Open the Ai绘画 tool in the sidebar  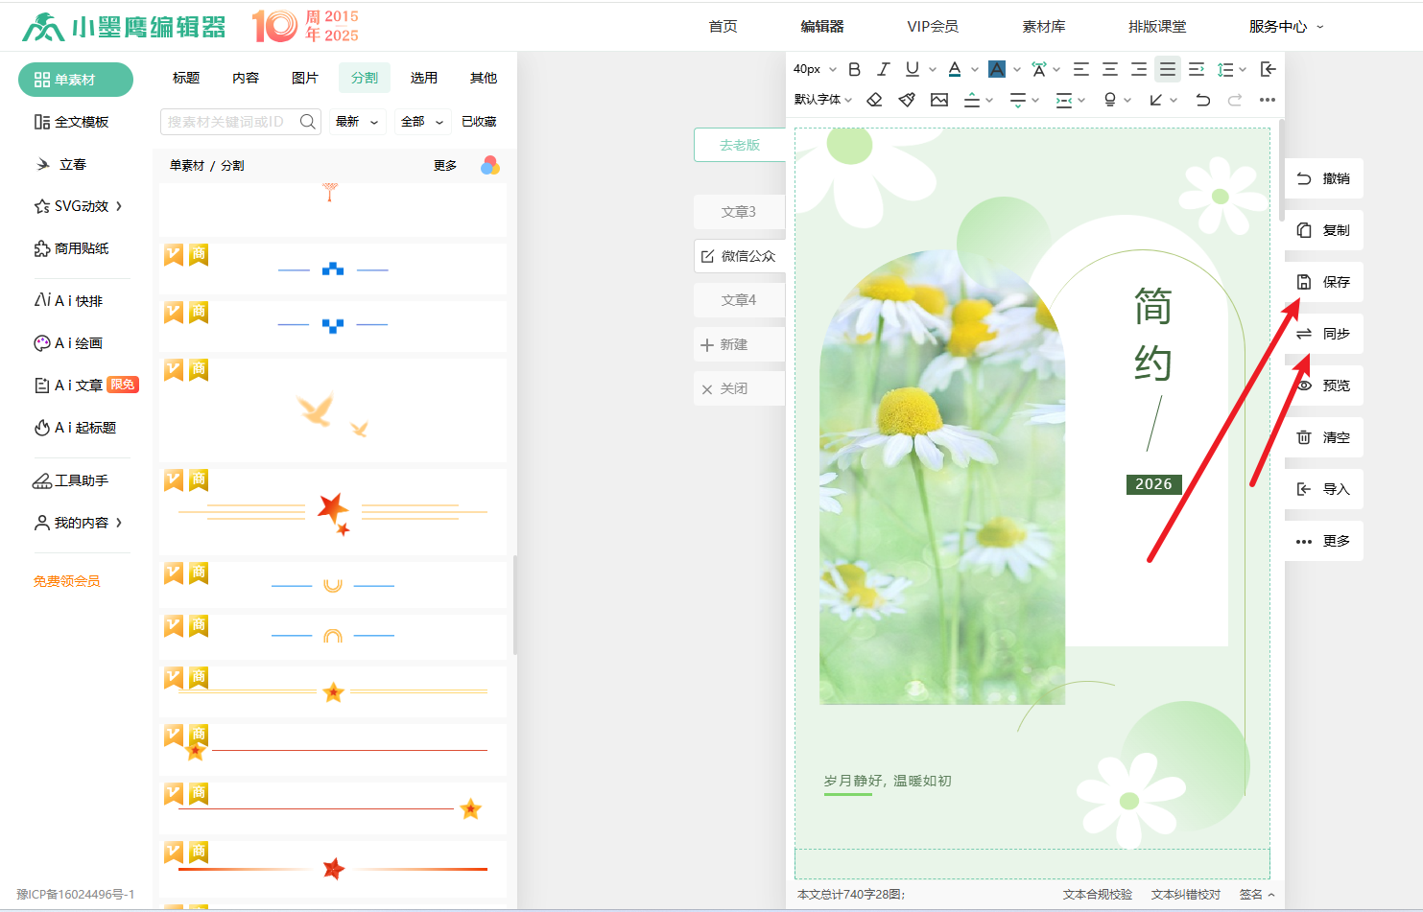point(68,343)
